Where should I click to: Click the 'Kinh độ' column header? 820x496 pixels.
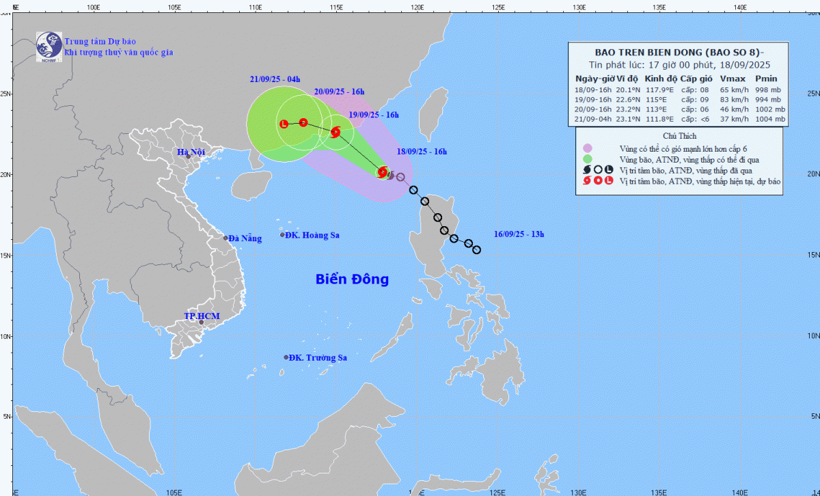point(661,79)
